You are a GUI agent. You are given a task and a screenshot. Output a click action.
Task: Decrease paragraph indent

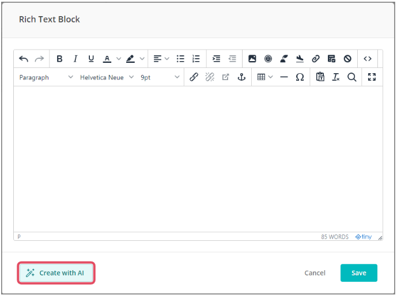point(232,59)
